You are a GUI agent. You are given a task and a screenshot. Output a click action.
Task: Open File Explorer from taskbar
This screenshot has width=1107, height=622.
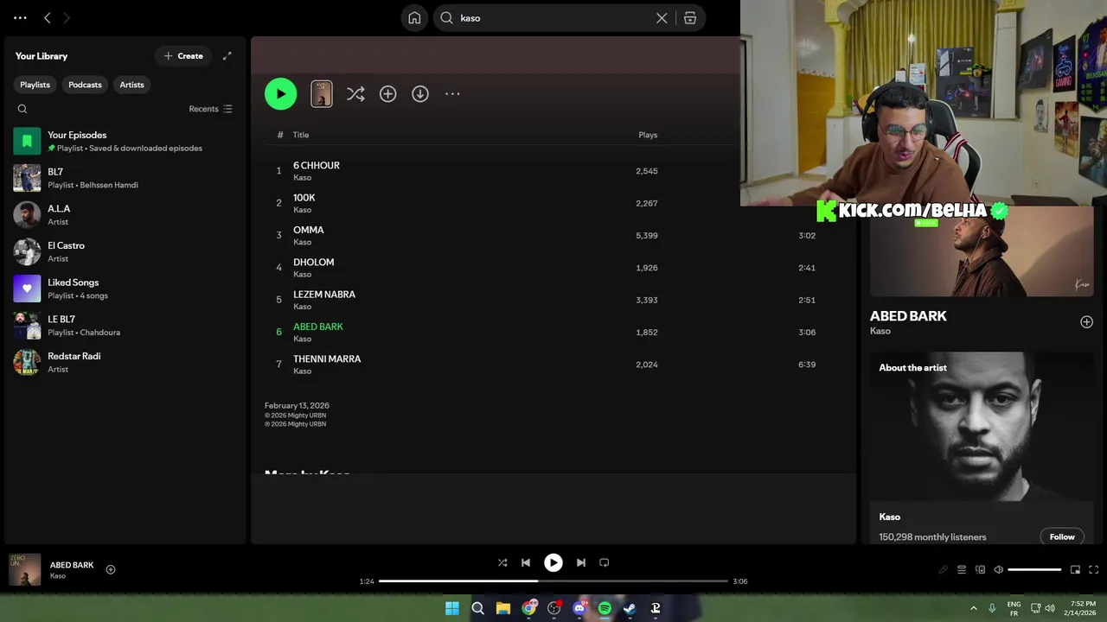click(x=503, y=608)
